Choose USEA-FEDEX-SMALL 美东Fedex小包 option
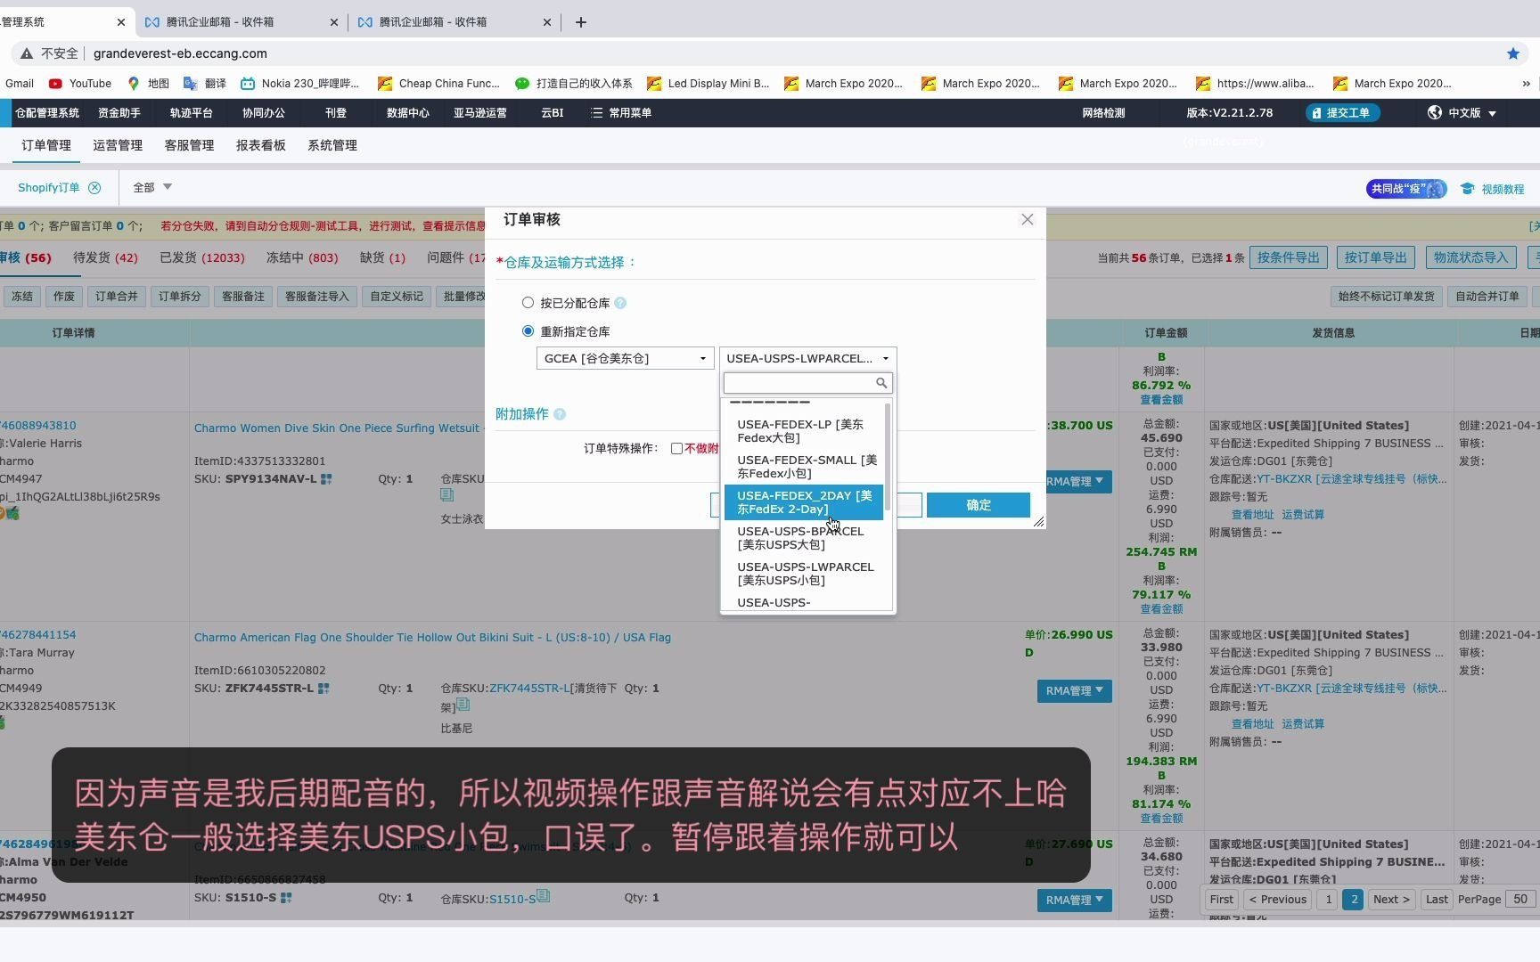 point(803,467)
